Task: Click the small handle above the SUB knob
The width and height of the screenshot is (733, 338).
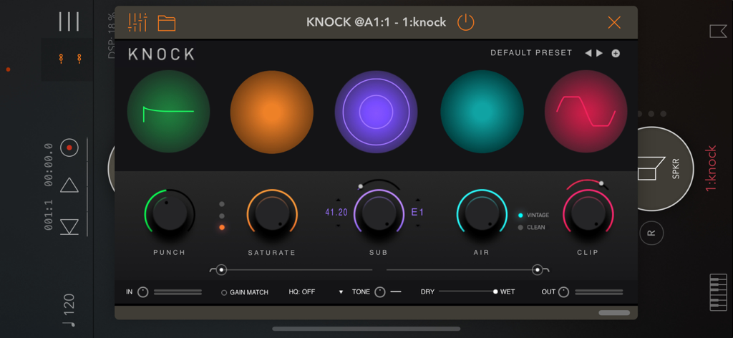Action: coord(360,186)
